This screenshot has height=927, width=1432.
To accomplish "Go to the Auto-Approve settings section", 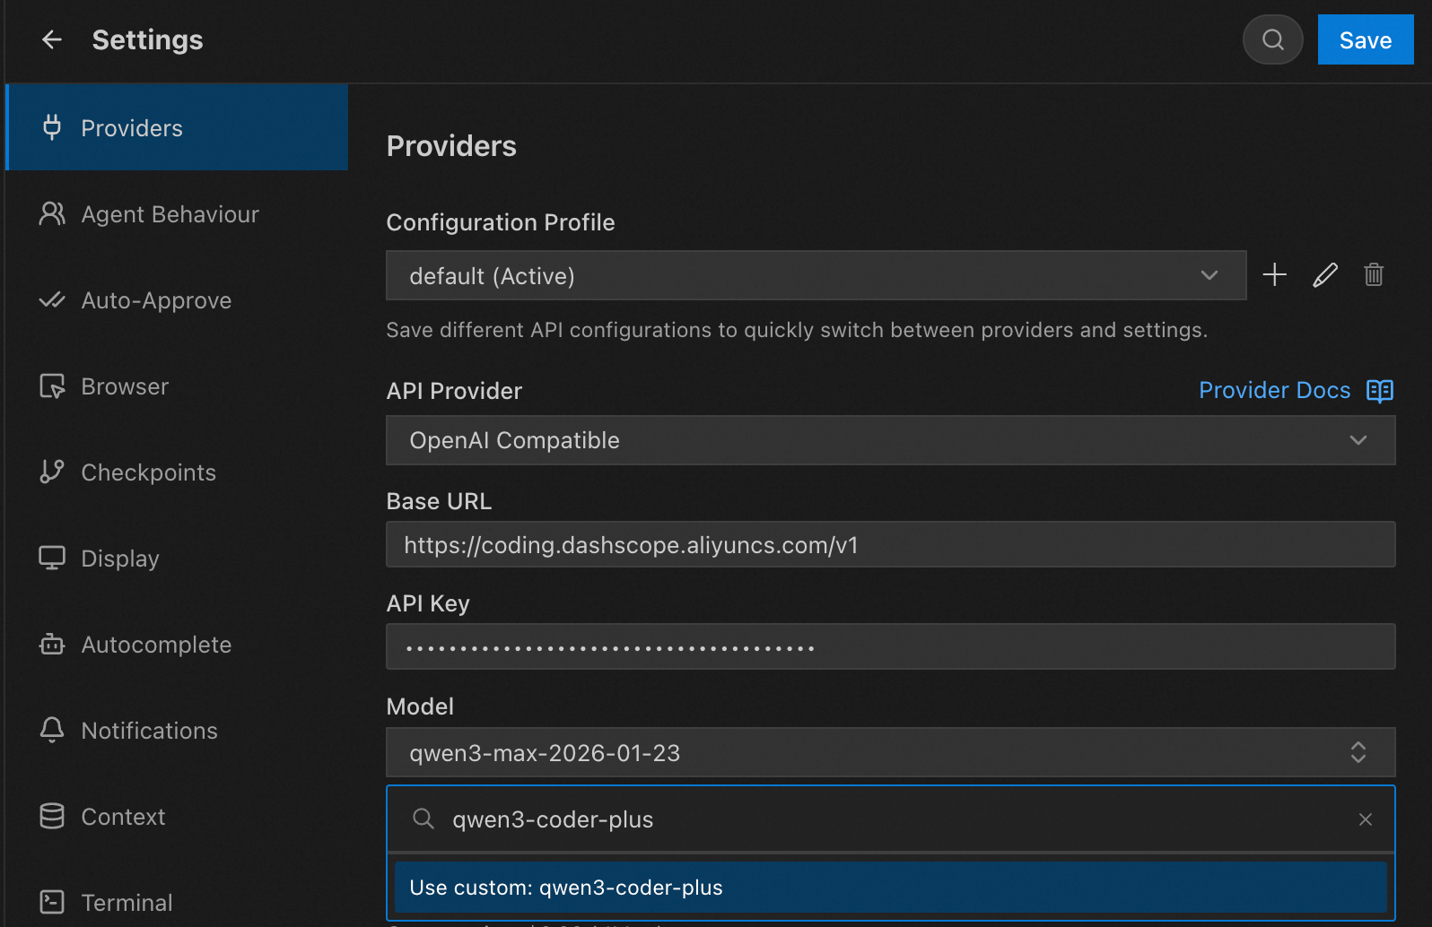I will click(156, 300).
